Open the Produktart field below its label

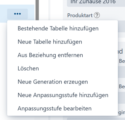point(121,26)
